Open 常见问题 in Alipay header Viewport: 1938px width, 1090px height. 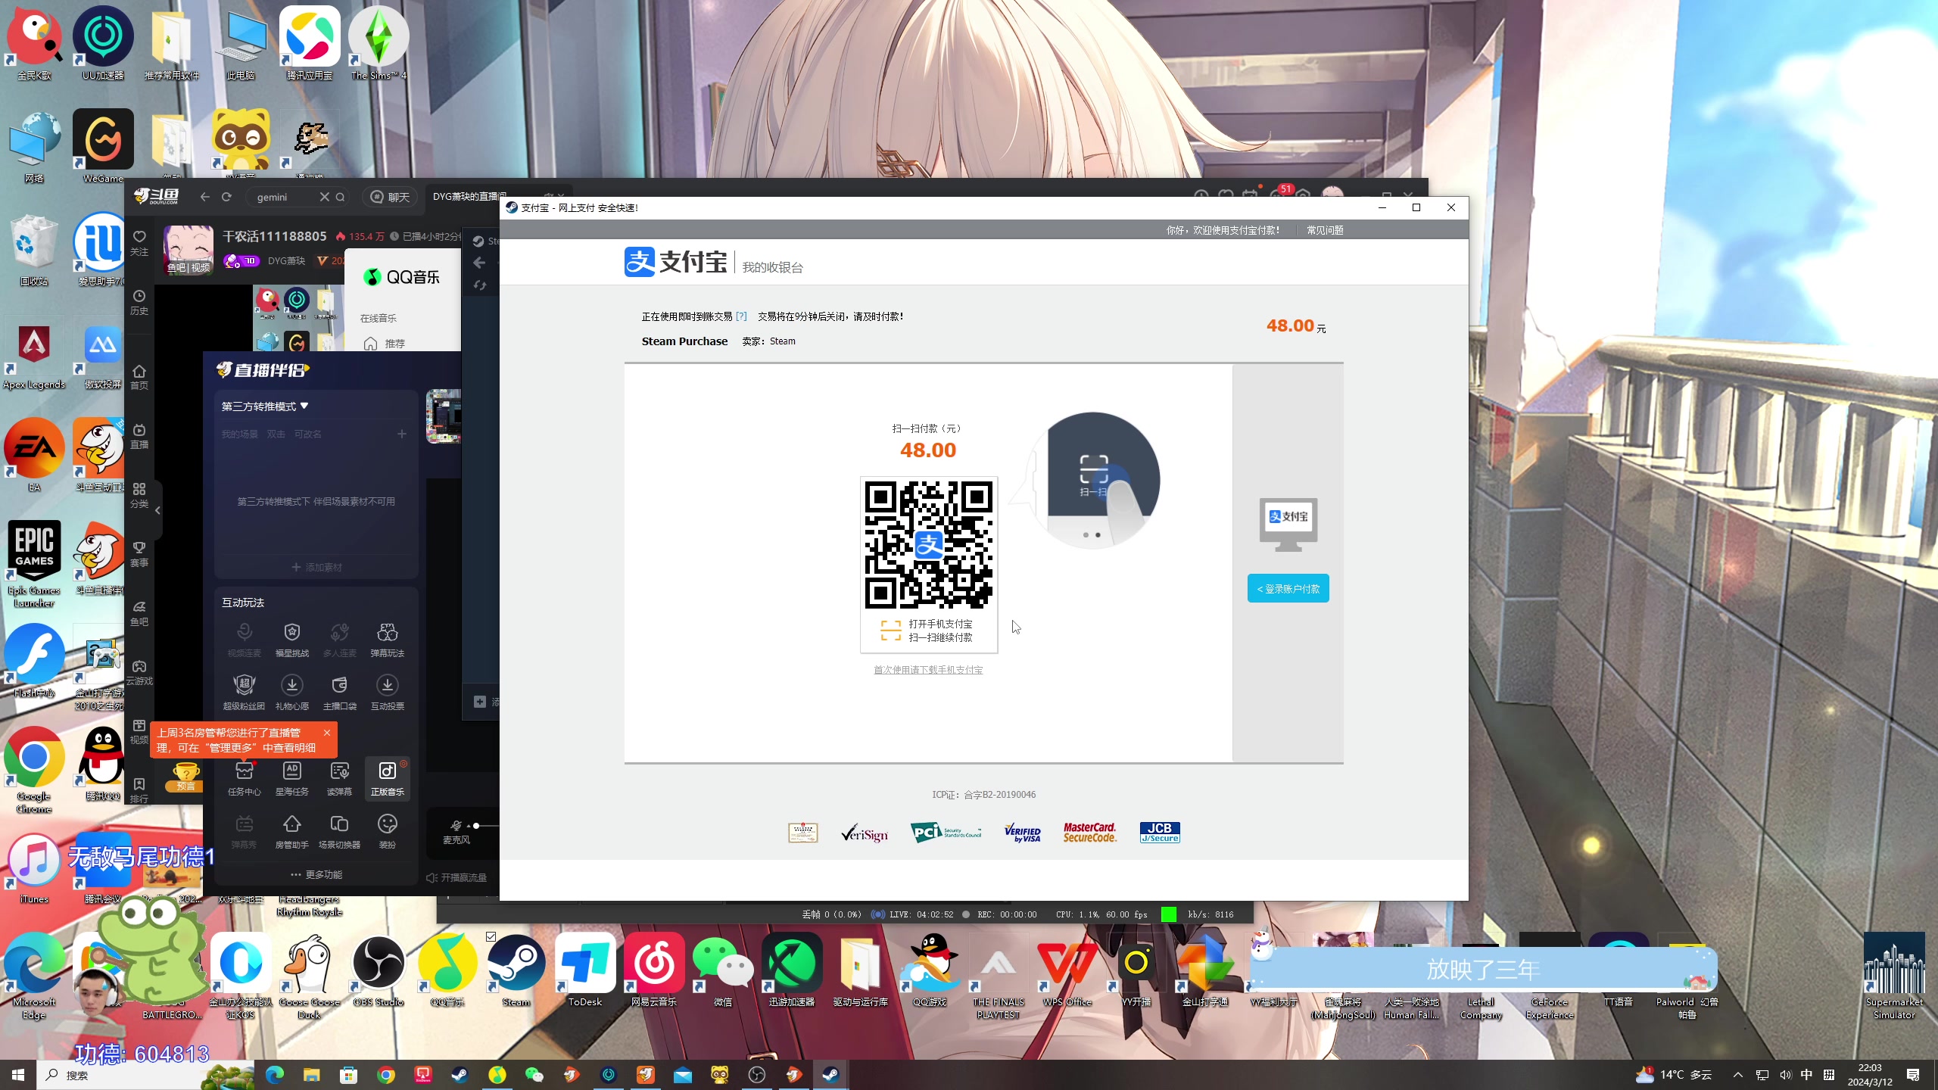pyautogui.click(x=1325, y=230)
